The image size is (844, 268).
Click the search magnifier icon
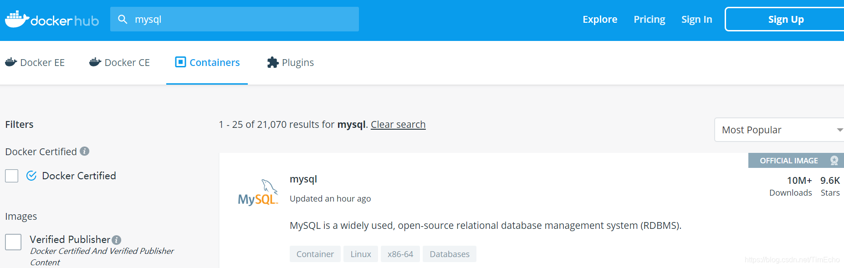click(x=123, y=19)
